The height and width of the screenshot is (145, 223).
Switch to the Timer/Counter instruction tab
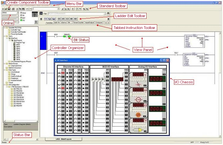coord(78,23)
